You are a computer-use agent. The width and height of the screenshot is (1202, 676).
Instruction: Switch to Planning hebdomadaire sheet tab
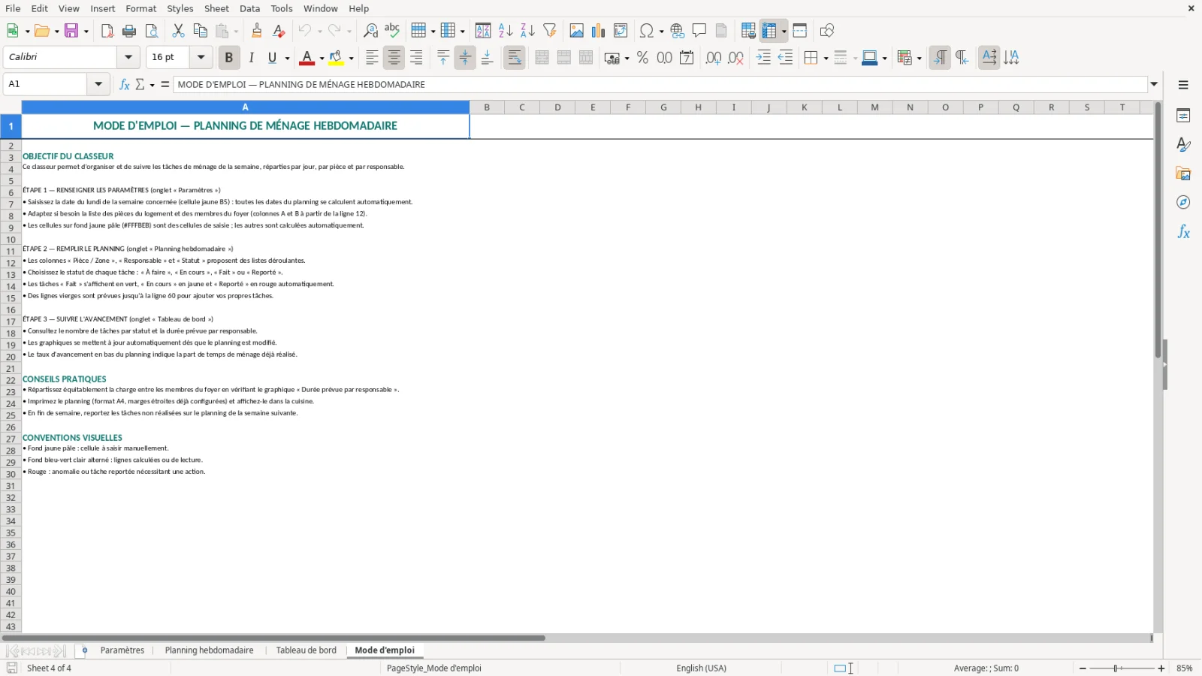point(209,650)
